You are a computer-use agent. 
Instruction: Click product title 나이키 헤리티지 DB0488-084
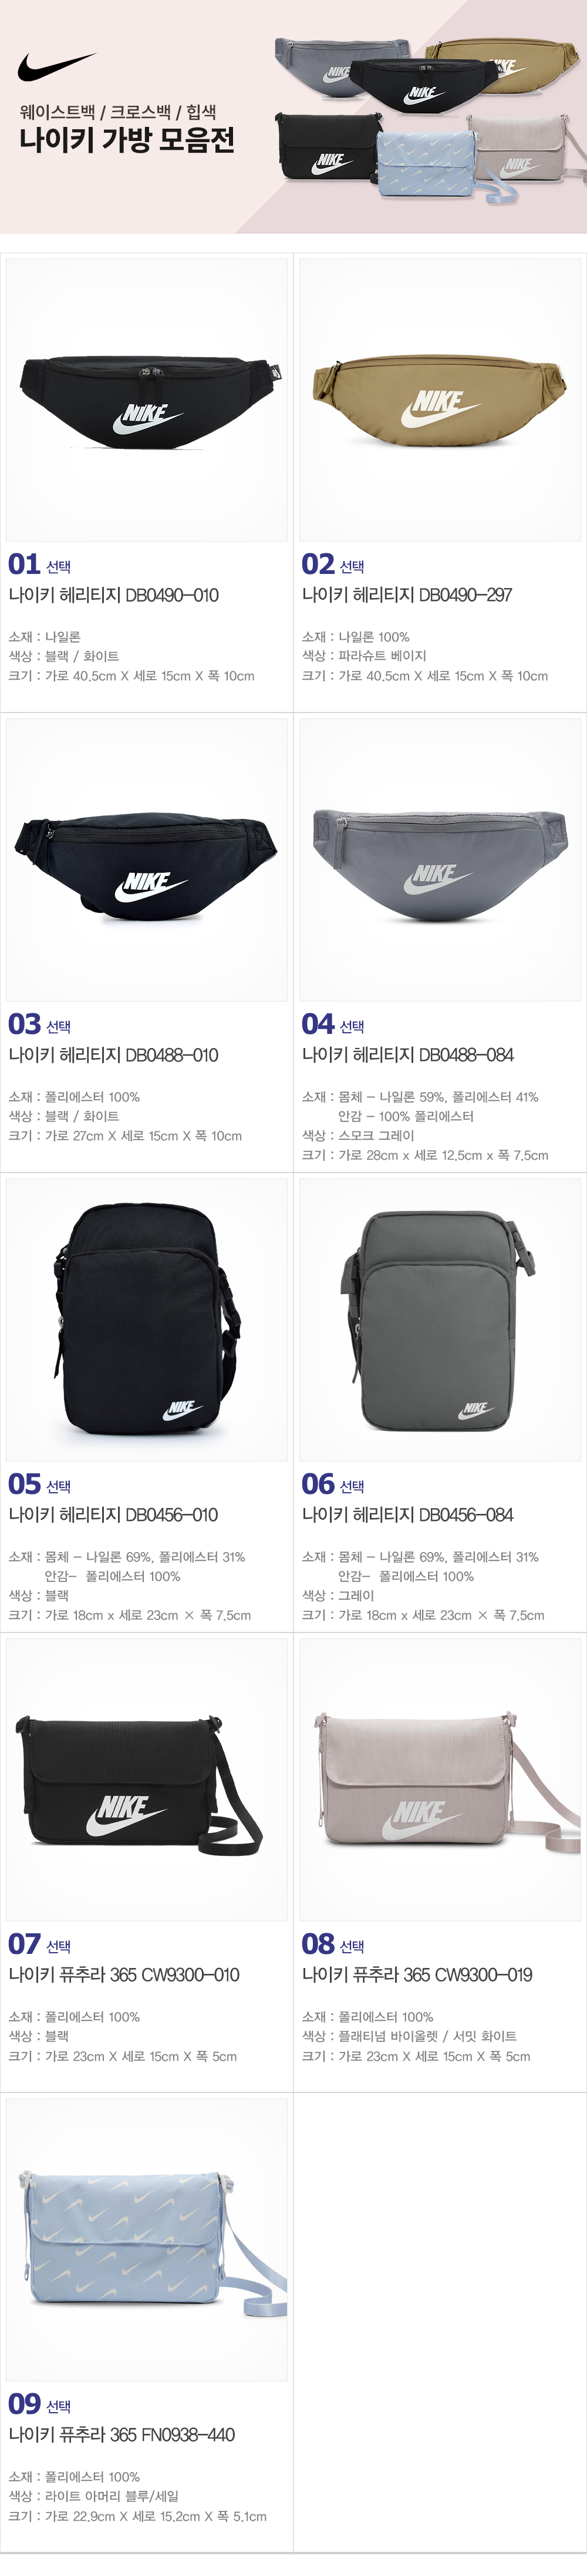click(408, 1055)
